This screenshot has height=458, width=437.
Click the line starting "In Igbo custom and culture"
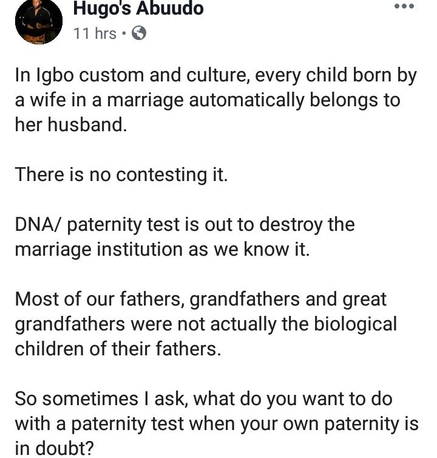(215, 76)
